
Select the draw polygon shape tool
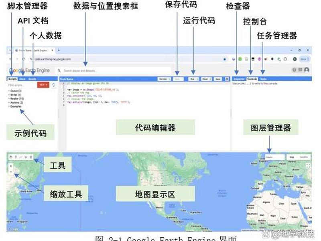26,157
